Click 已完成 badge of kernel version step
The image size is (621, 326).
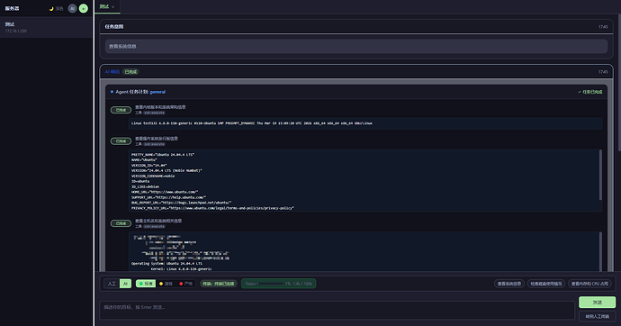pos(121,110)
